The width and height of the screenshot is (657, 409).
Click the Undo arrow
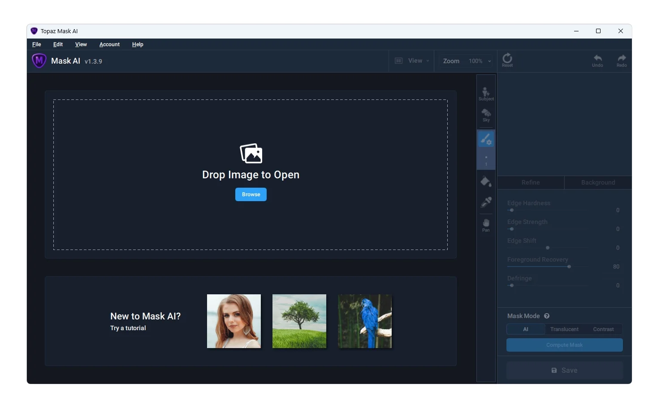tap(597, 60)
